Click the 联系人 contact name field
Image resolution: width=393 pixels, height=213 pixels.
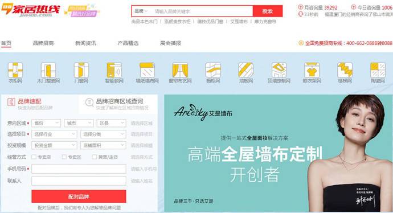pos(79,181)
